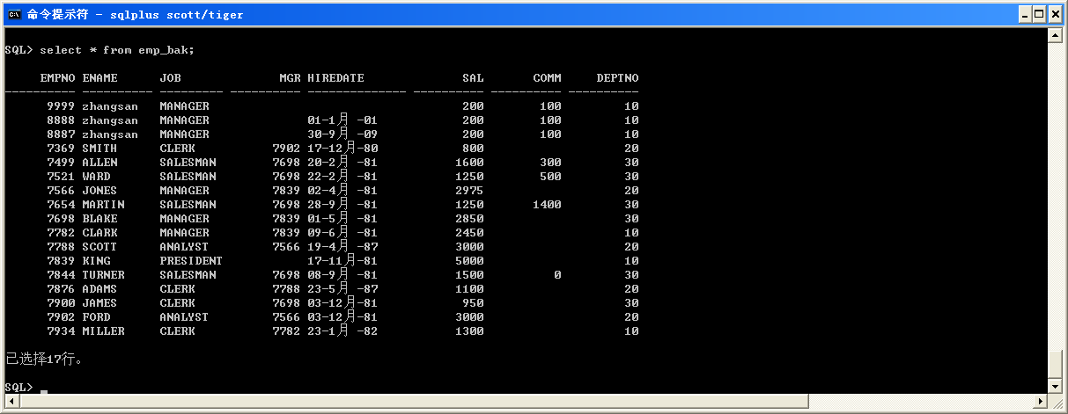The image size is (1068, 414).
Task: Click the '已选择17行。' result message
Action: pos(44,360)
